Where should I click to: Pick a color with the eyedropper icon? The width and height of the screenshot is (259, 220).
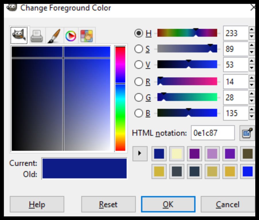click(247, 133)
